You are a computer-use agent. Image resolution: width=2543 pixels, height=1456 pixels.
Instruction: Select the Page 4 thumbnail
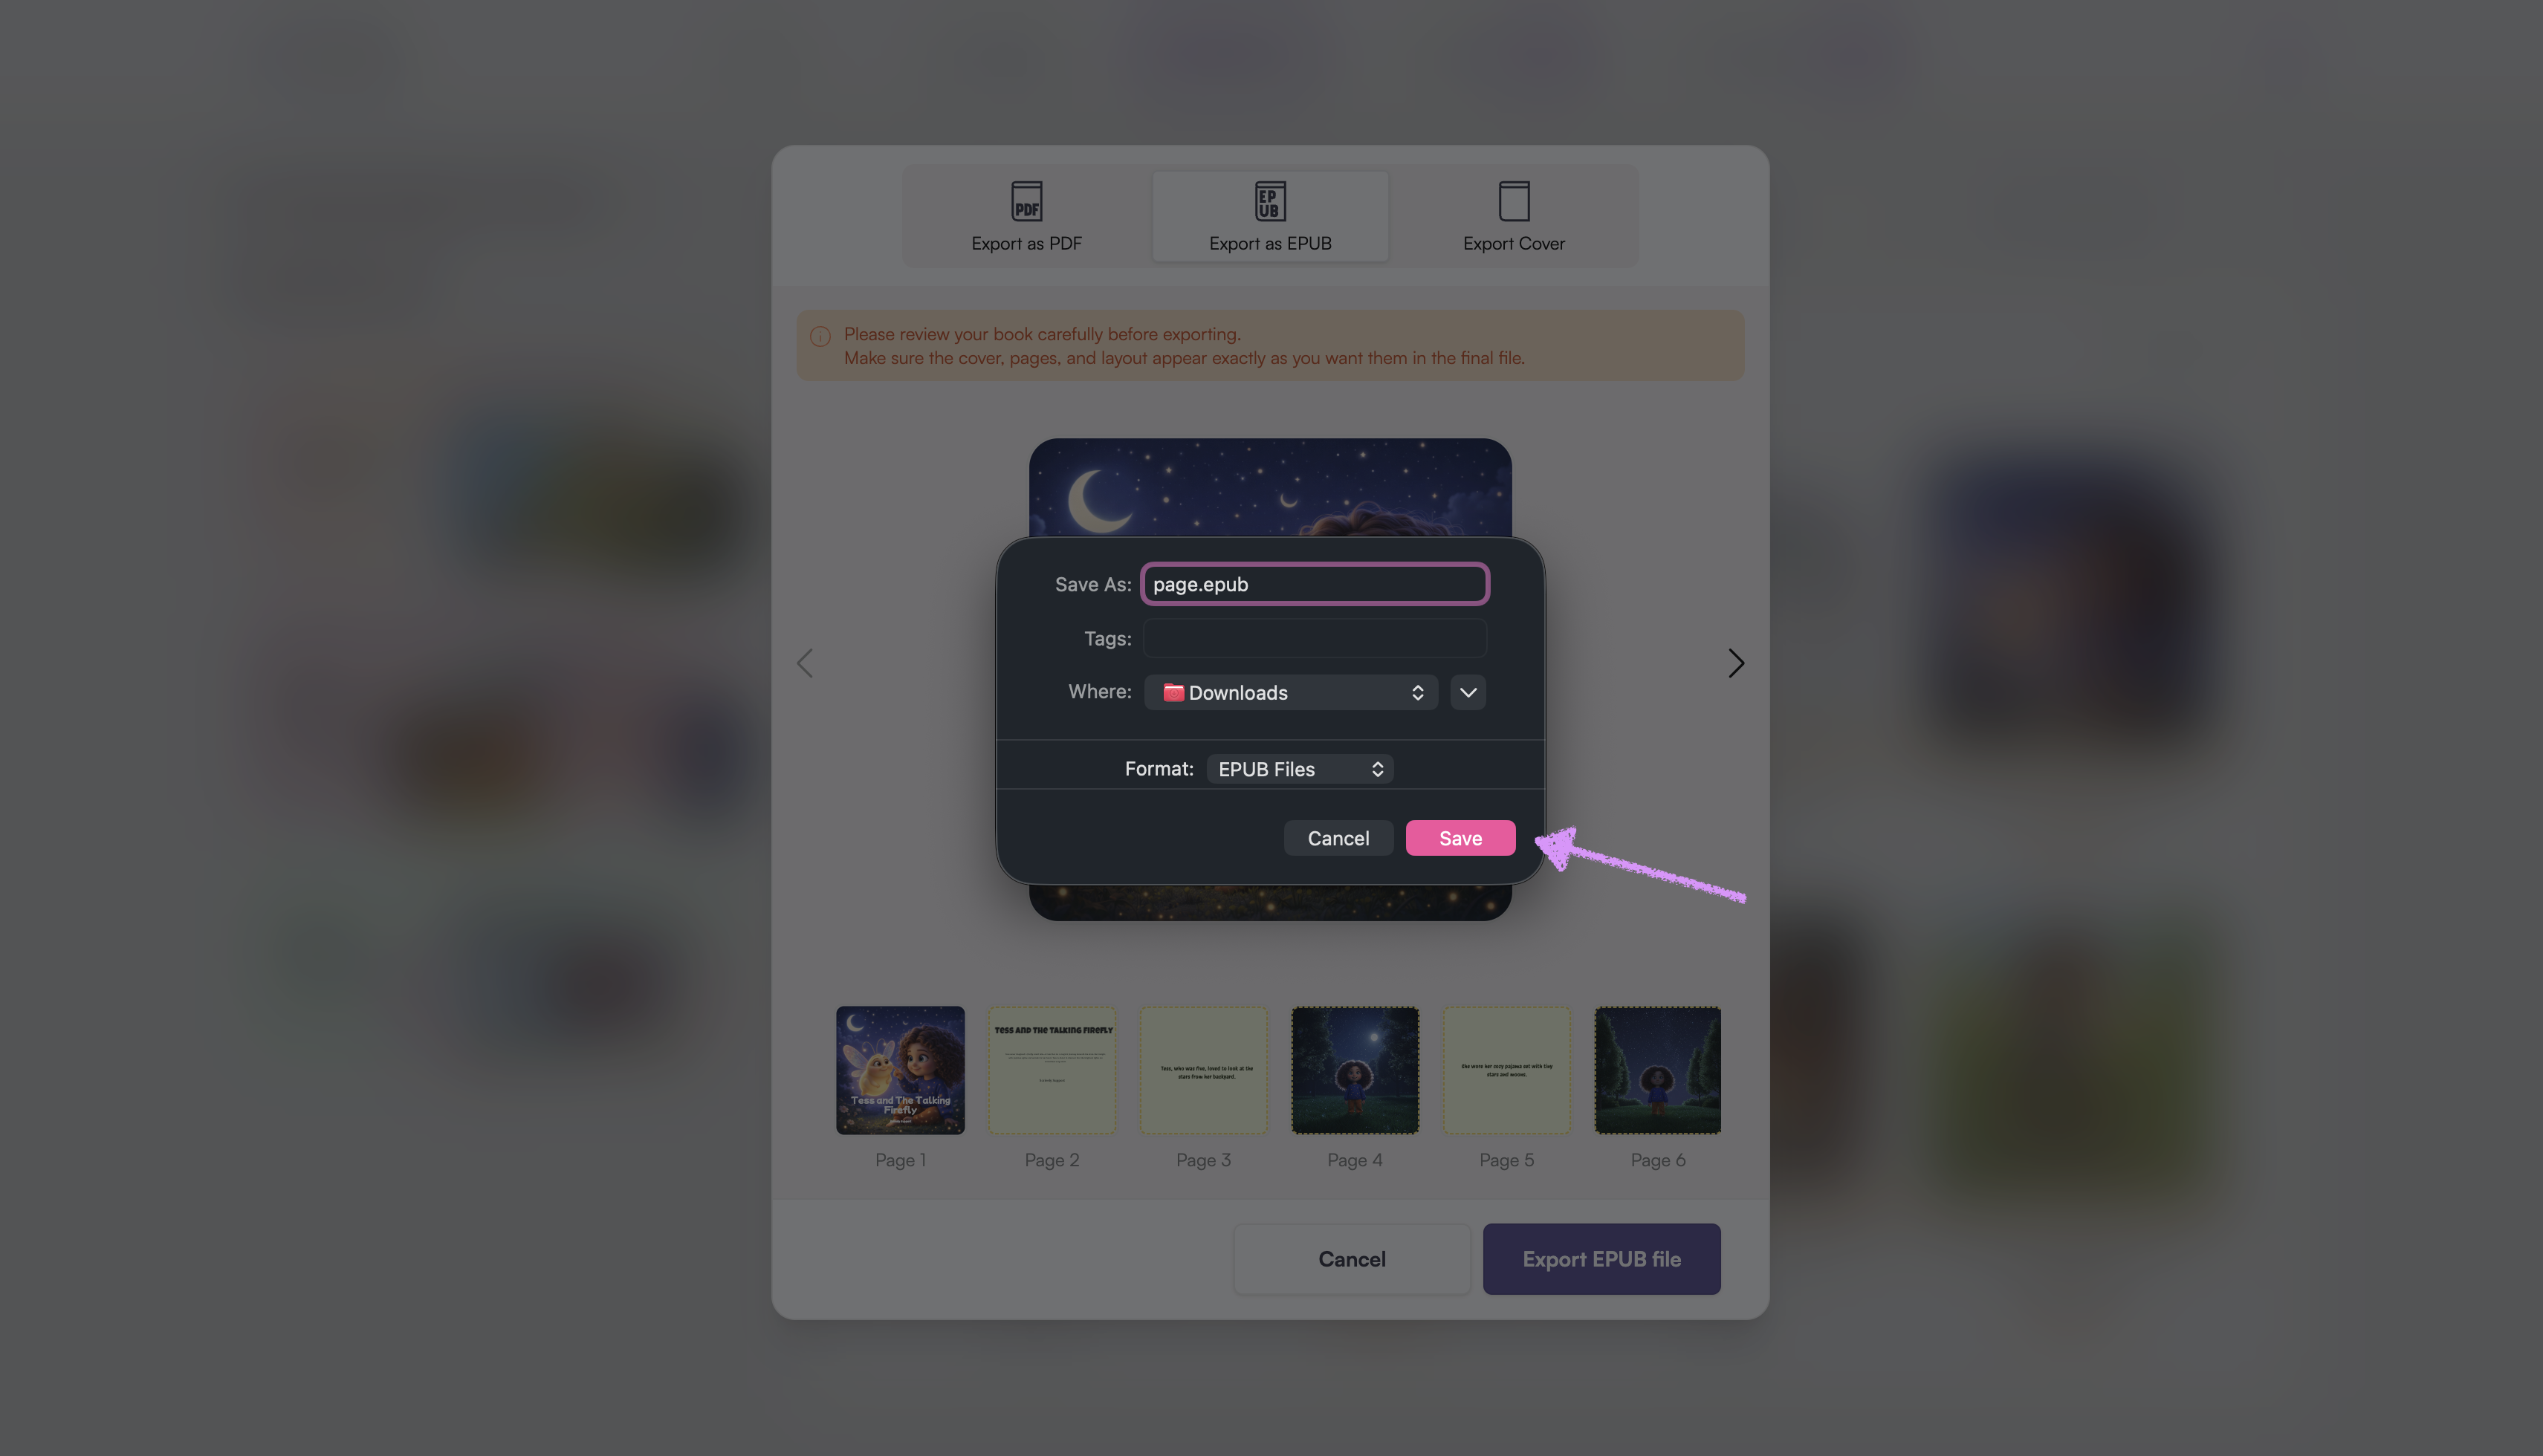click(x=1355, y=1070)
